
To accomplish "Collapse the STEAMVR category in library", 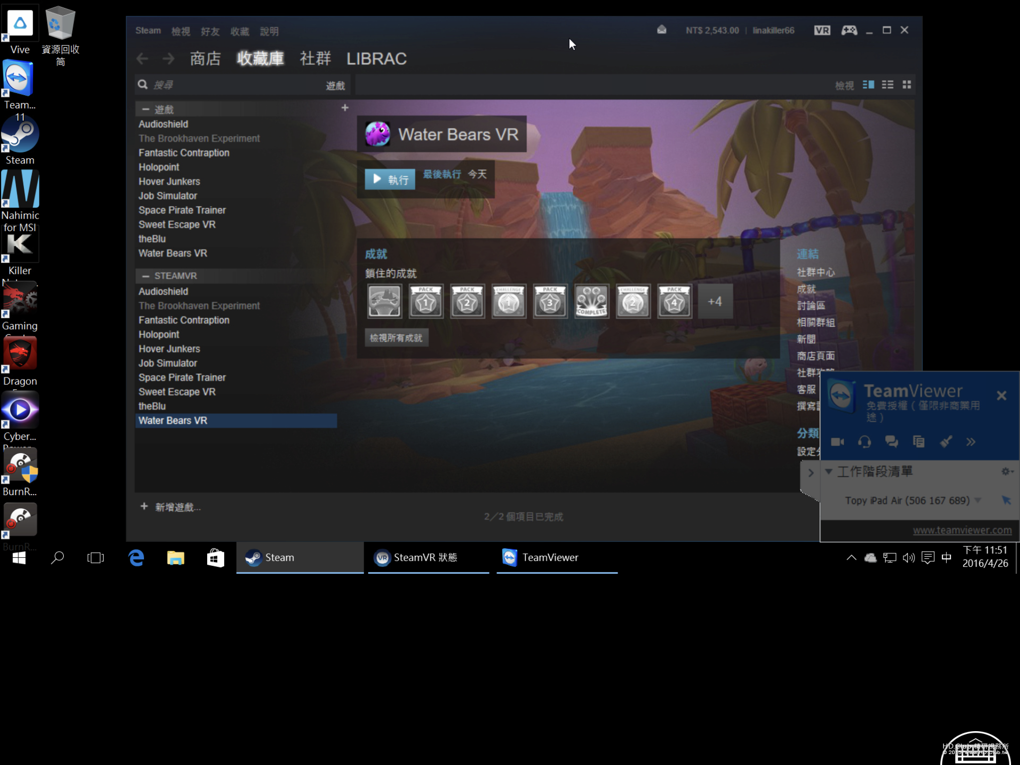I will coord(145,276).
